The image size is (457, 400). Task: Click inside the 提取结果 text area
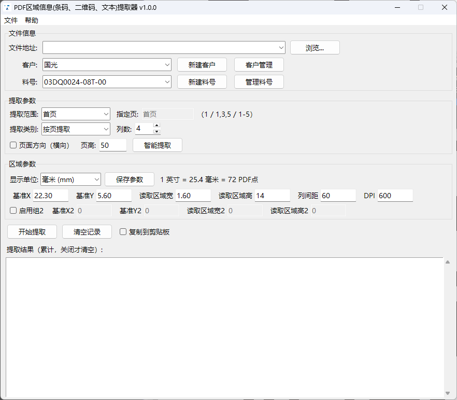224,327
